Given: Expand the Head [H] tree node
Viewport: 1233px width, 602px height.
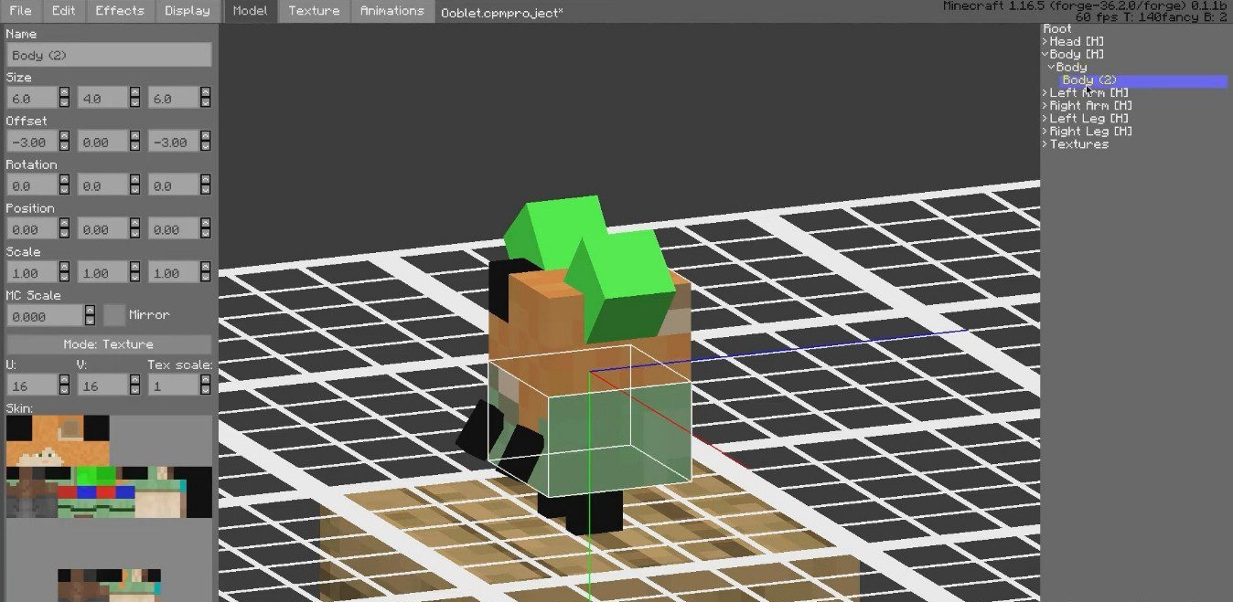Looking at the screenshot, I should coord(1045,41).
